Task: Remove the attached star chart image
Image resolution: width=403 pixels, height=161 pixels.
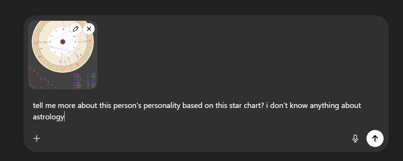Action: [x=89, y=29]
